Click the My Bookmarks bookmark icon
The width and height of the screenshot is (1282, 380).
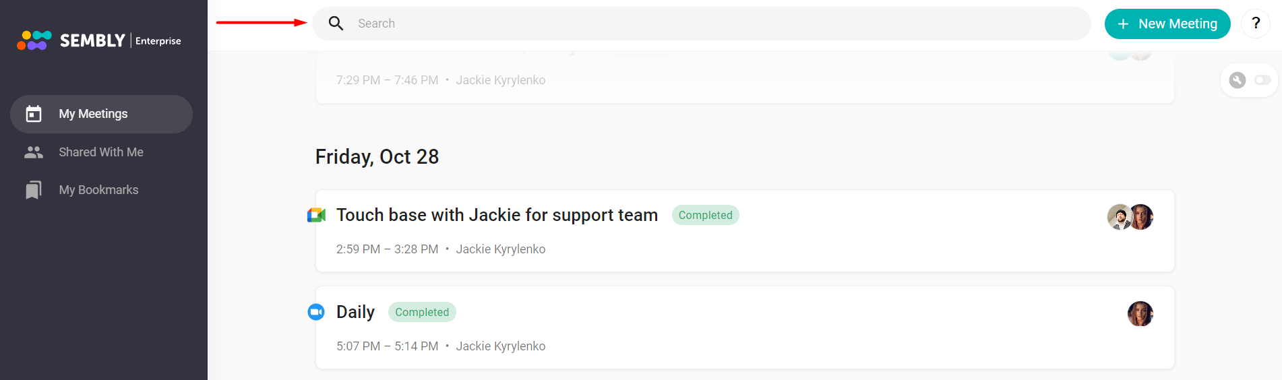coord(34,190)
